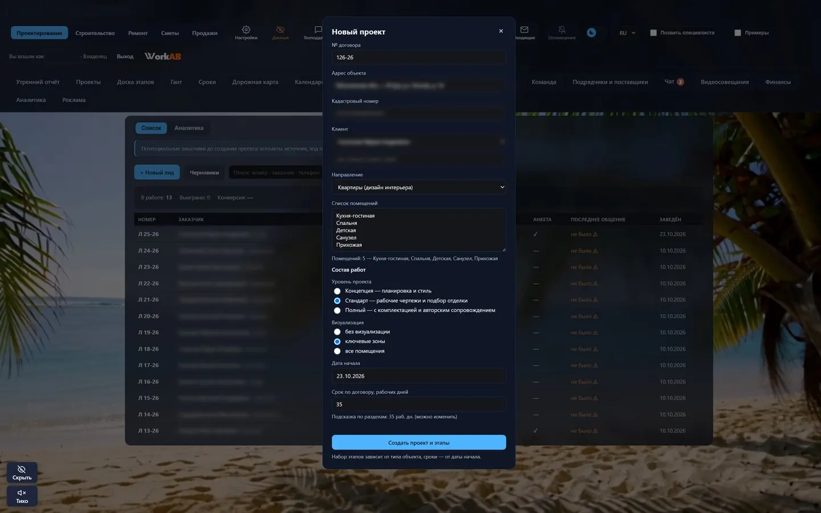Toggle the moon theme icon

point(592,32)
